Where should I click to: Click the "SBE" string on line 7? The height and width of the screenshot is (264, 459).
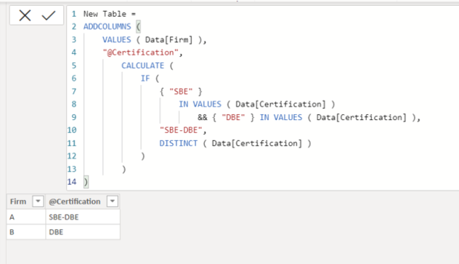coord(181,92)
